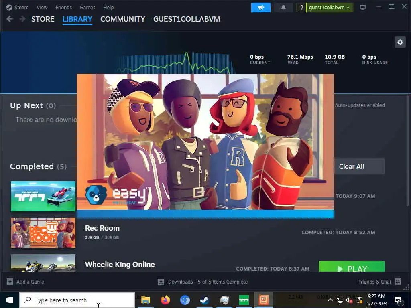This screenshot has height=308, width=411.
Task: Open the Steam menu
Action: point(17,7)
